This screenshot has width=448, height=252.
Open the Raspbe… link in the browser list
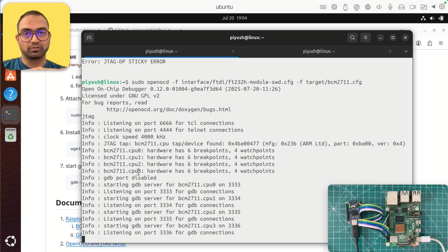pyautogui.click(x=74, y=219)
